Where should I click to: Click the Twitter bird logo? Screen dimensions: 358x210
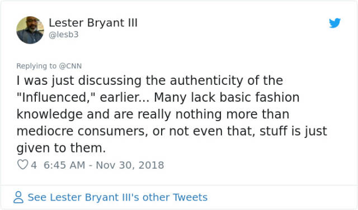(x=335, y=23)
